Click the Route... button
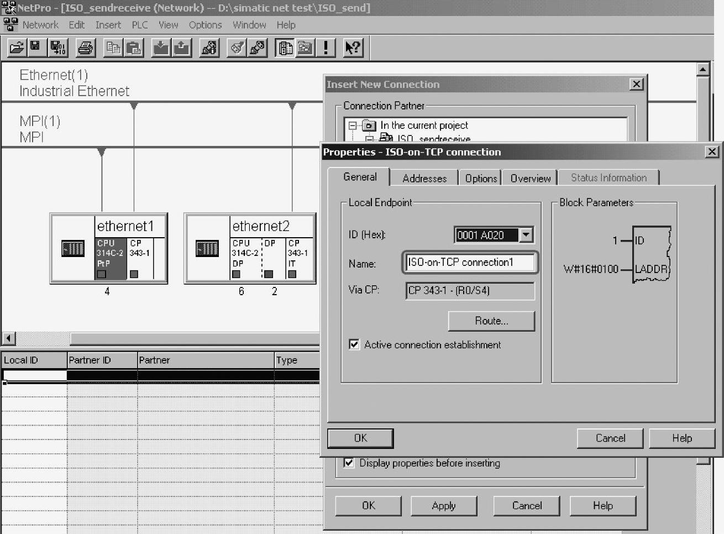Screen dimensions: 724x534 491,321
